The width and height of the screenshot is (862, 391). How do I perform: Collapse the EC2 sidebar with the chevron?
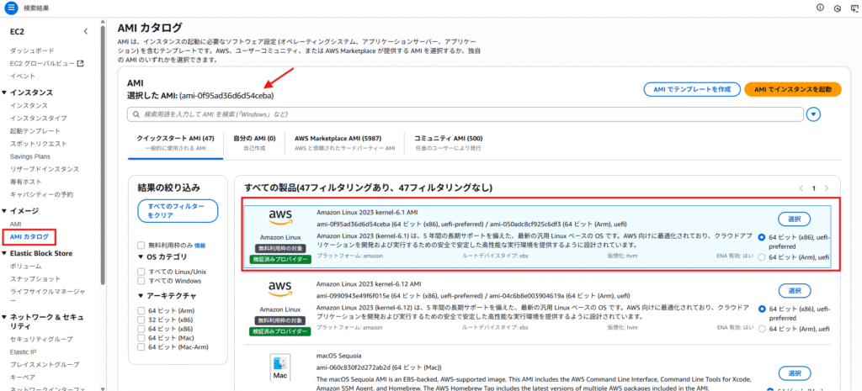click(85, 31)
